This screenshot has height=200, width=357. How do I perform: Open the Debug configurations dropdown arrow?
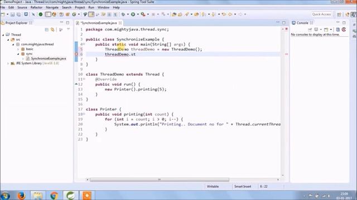tap(128, 14)
